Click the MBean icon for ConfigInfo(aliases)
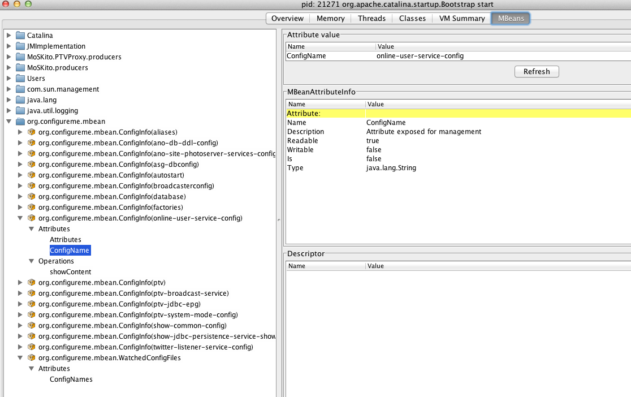 (32, 132)
